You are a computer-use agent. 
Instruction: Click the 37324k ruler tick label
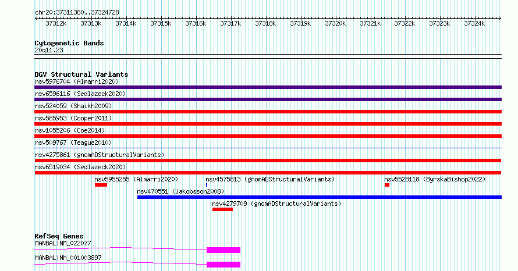[474, 24]
